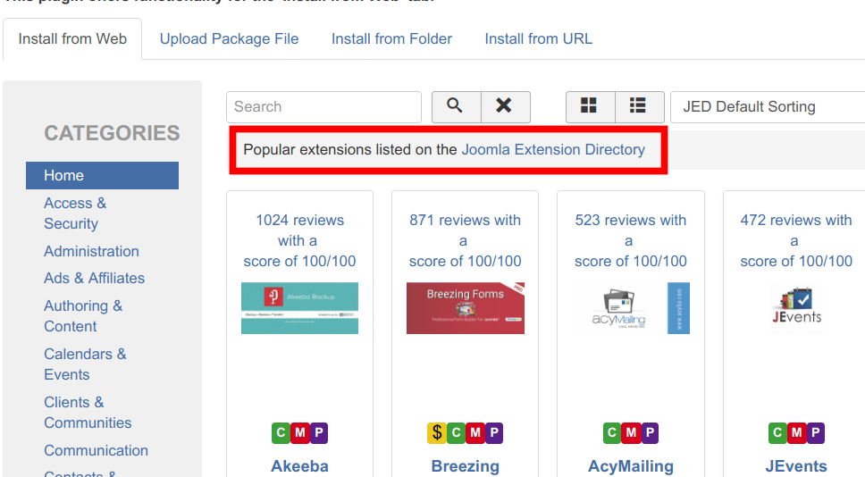The height and width of the screenshot is (477, 865).
Task: Open the AcyMailing logo thumbnail
Action: click(x=631, y=308)
